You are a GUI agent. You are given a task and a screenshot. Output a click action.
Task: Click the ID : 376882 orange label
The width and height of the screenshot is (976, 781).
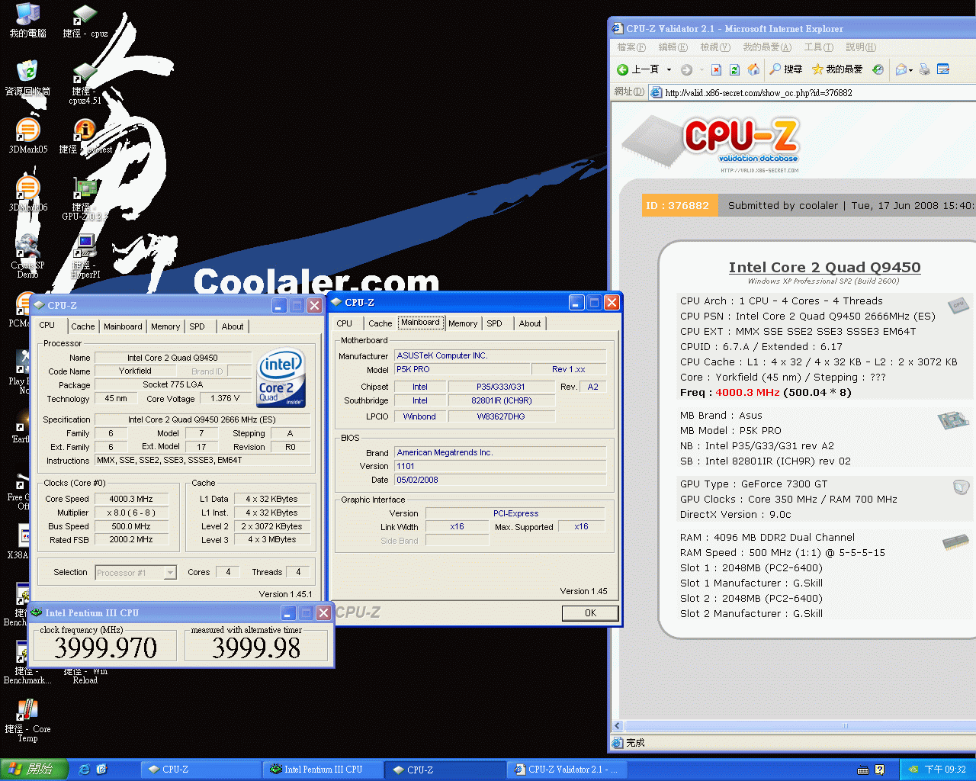click(x=678, y=205)
